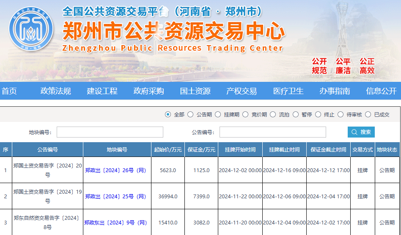Select the 全部 radio button
Screen dimensions: 401x235
(168, 114)
